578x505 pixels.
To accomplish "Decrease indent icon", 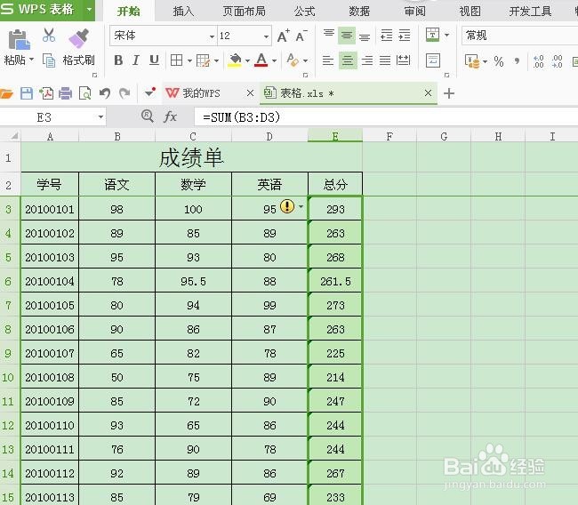I will pos(386,36).
